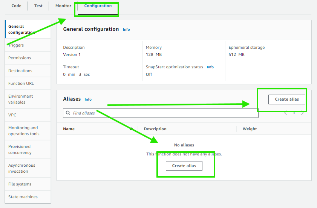Open Info link beside General configuration heading
The width and height of the screenshot is (317, 208).
126,29
